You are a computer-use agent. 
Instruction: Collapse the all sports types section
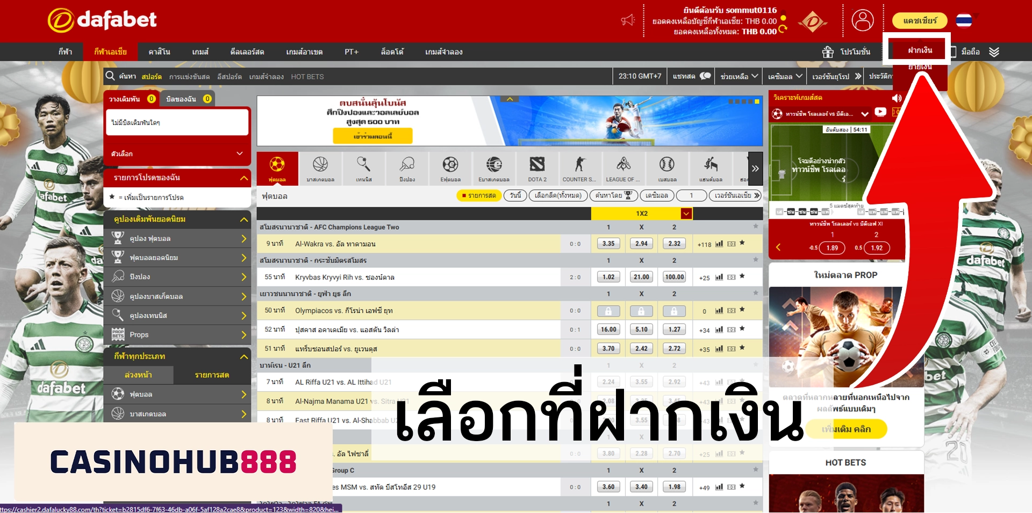coord(243,356)
